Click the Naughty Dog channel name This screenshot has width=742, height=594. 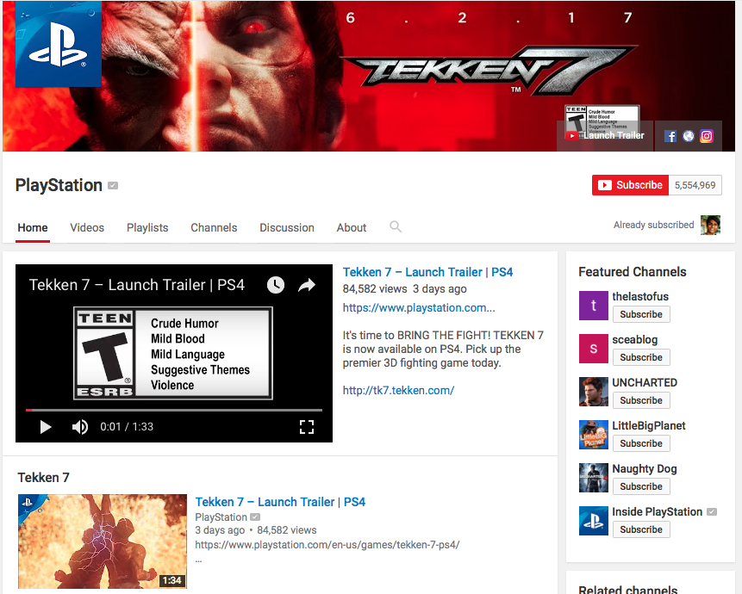[x=645, y=469]
